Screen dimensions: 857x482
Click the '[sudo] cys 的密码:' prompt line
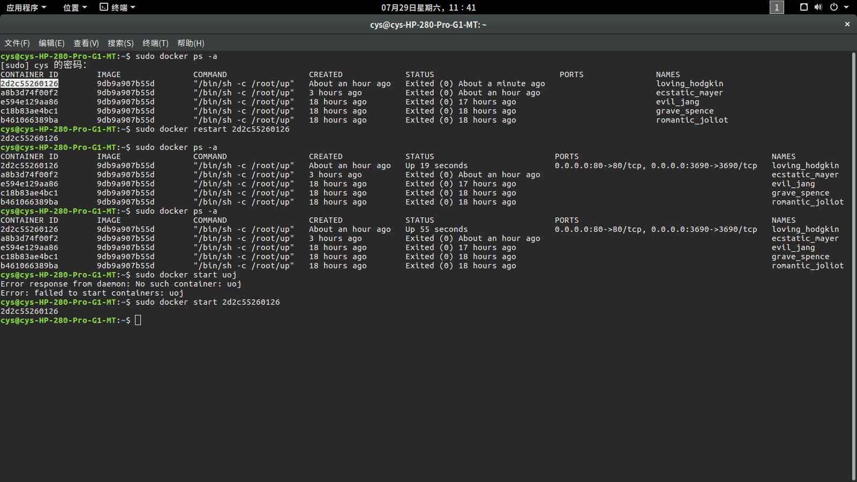point(44,65)
